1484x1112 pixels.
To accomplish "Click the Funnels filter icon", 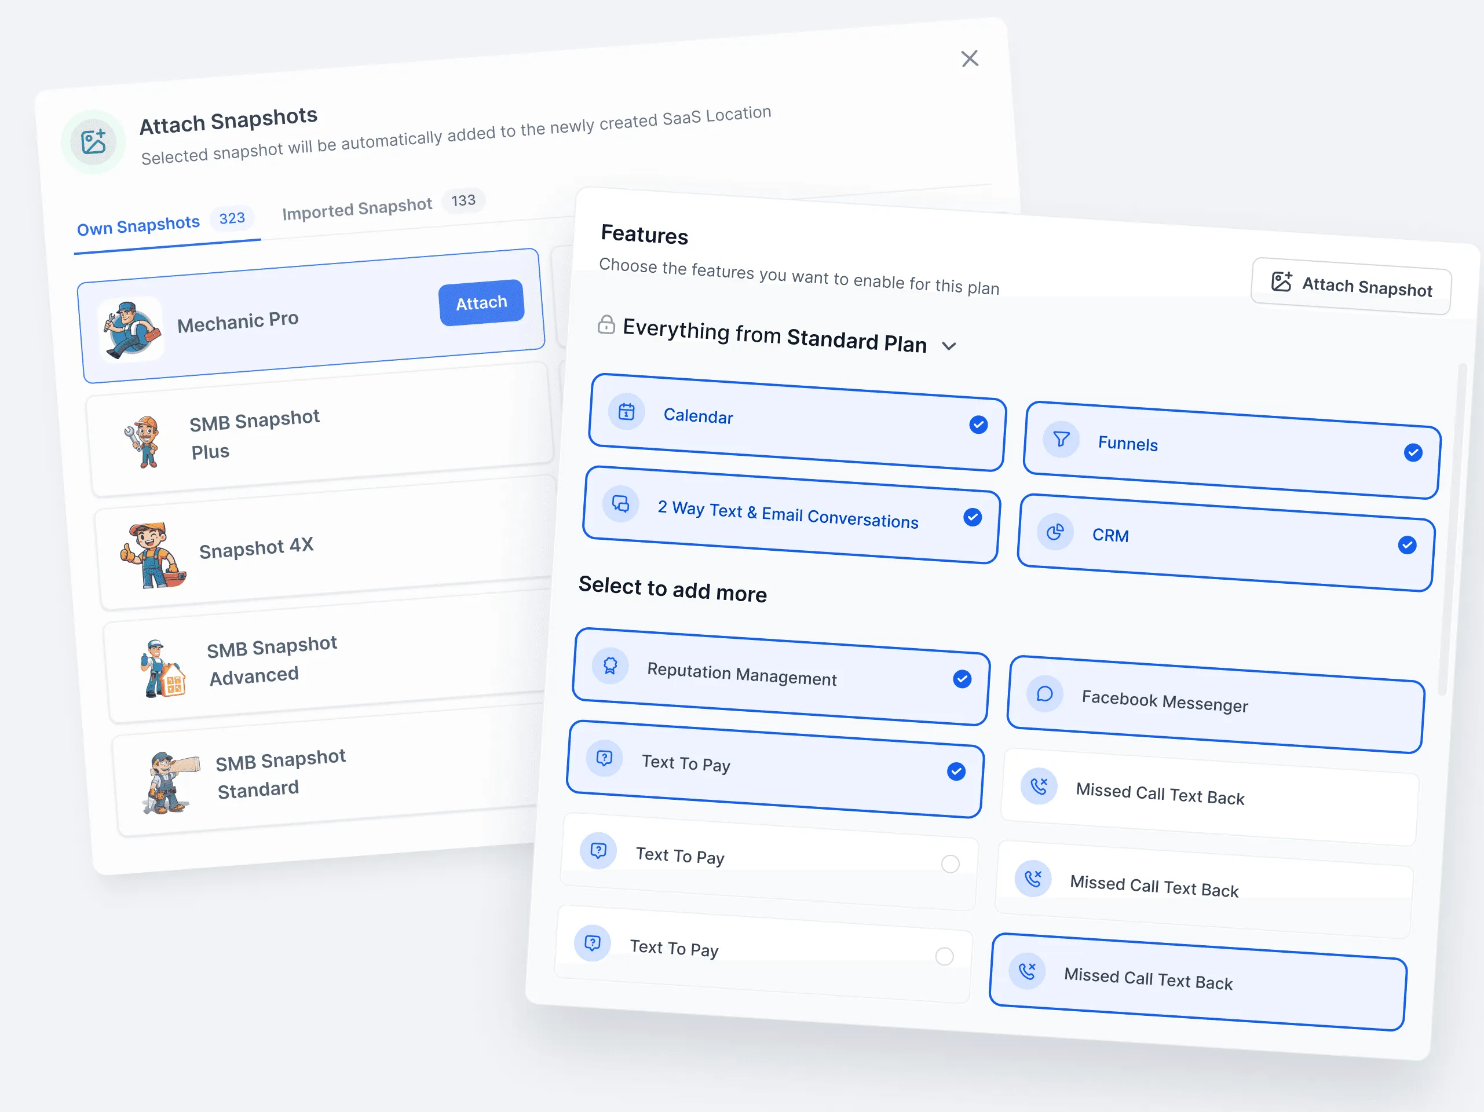I will (x=1061, y=440).
